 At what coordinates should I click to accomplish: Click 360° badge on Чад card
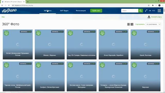(70, 33)
